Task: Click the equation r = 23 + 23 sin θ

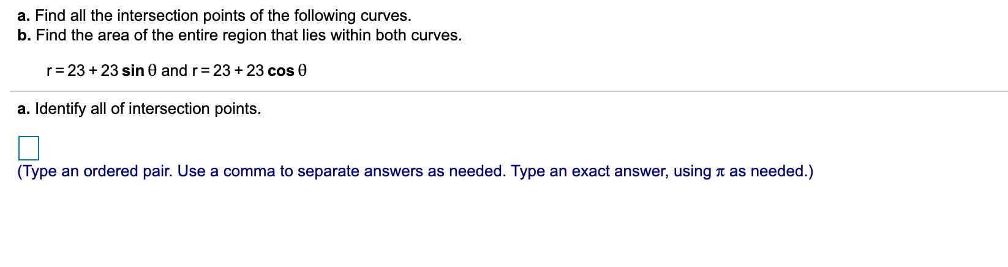Action: (102, 70)
